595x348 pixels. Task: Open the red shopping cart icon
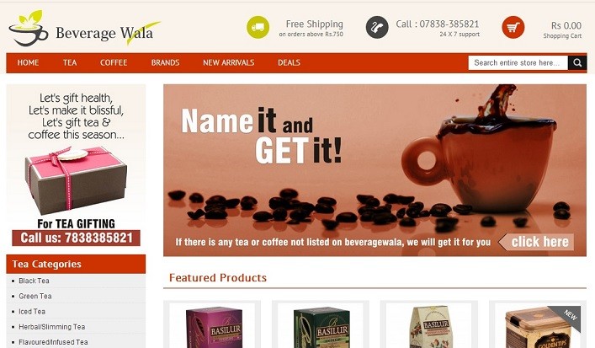click(513, 27)
